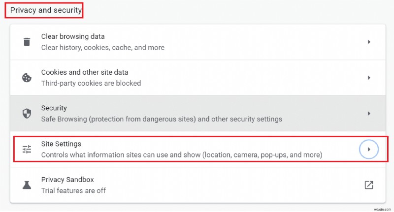Image resolution: width=394 pixels, height=212 pixels.
Task: Click the circled arrow for Site Settings
Action: click(369, 149)
